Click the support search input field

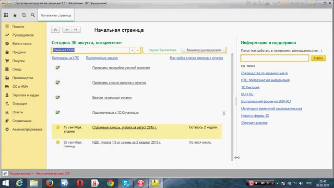click(275, 58)
